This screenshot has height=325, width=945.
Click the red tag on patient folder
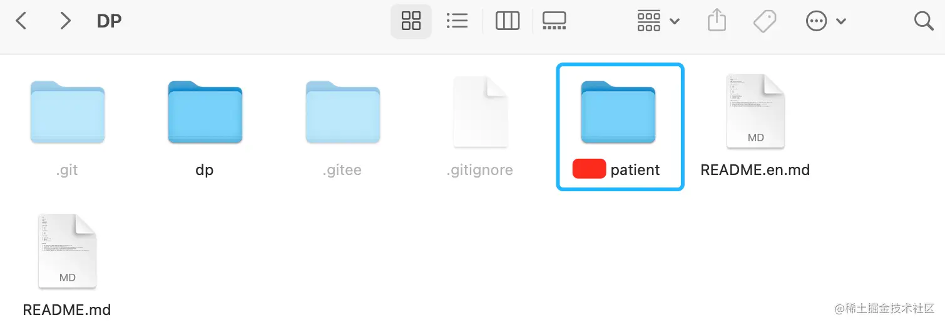point(590,169)
